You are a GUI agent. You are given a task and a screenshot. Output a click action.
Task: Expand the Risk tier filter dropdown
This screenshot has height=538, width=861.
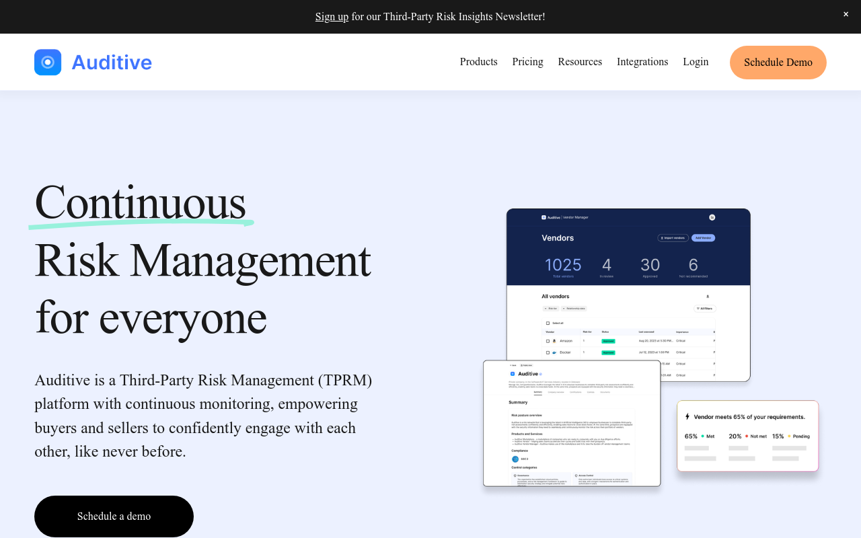(x=550, y=309)
